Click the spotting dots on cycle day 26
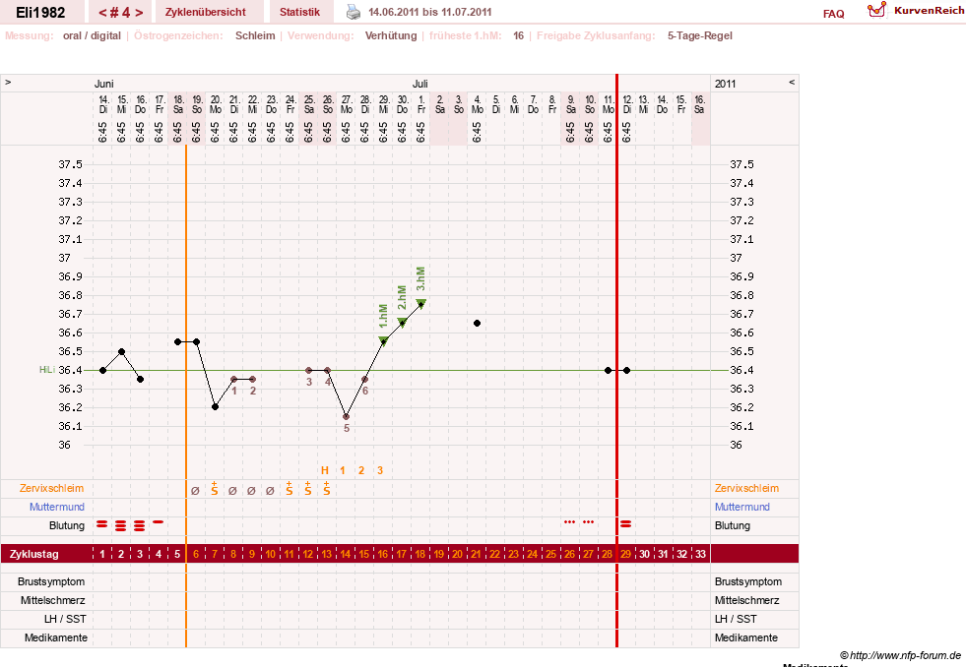 point(569,521)
